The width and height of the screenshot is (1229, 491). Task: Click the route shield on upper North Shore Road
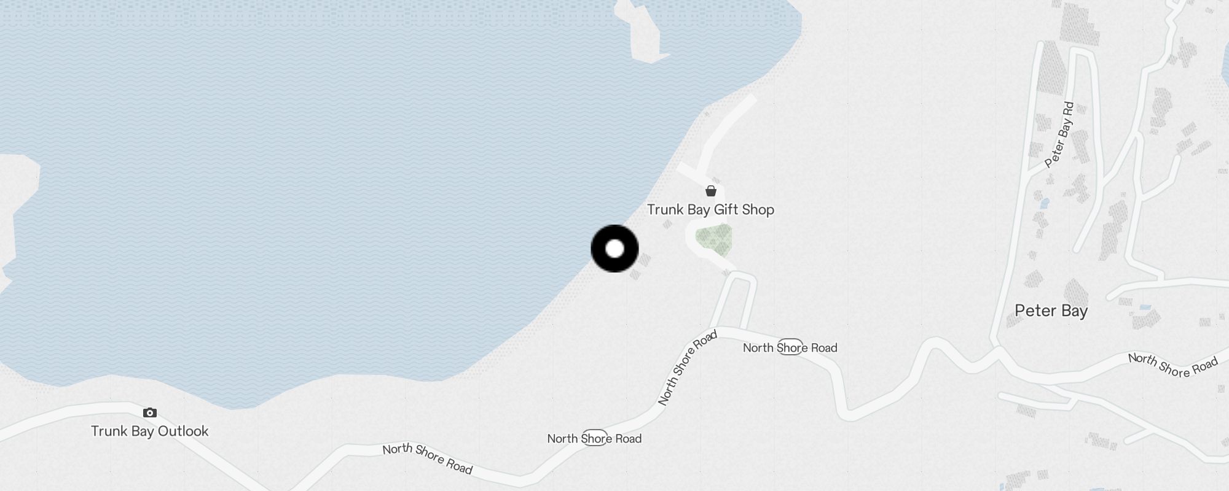pyautogui.click(x=790, y=347)
